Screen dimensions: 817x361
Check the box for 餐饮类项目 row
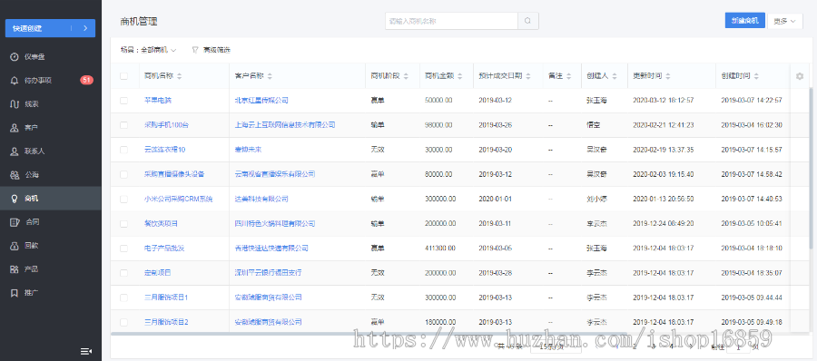coord(123,223)
